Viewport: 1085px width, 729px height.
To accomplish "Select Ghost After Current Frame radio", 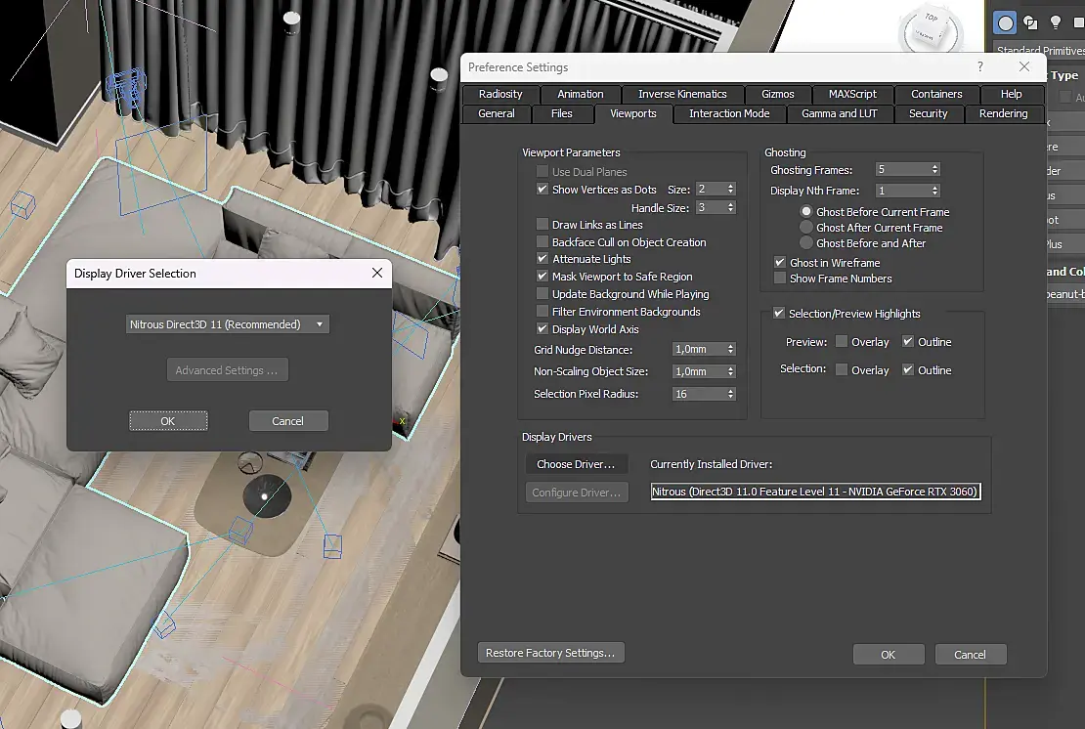I will [x=806, y=228].
